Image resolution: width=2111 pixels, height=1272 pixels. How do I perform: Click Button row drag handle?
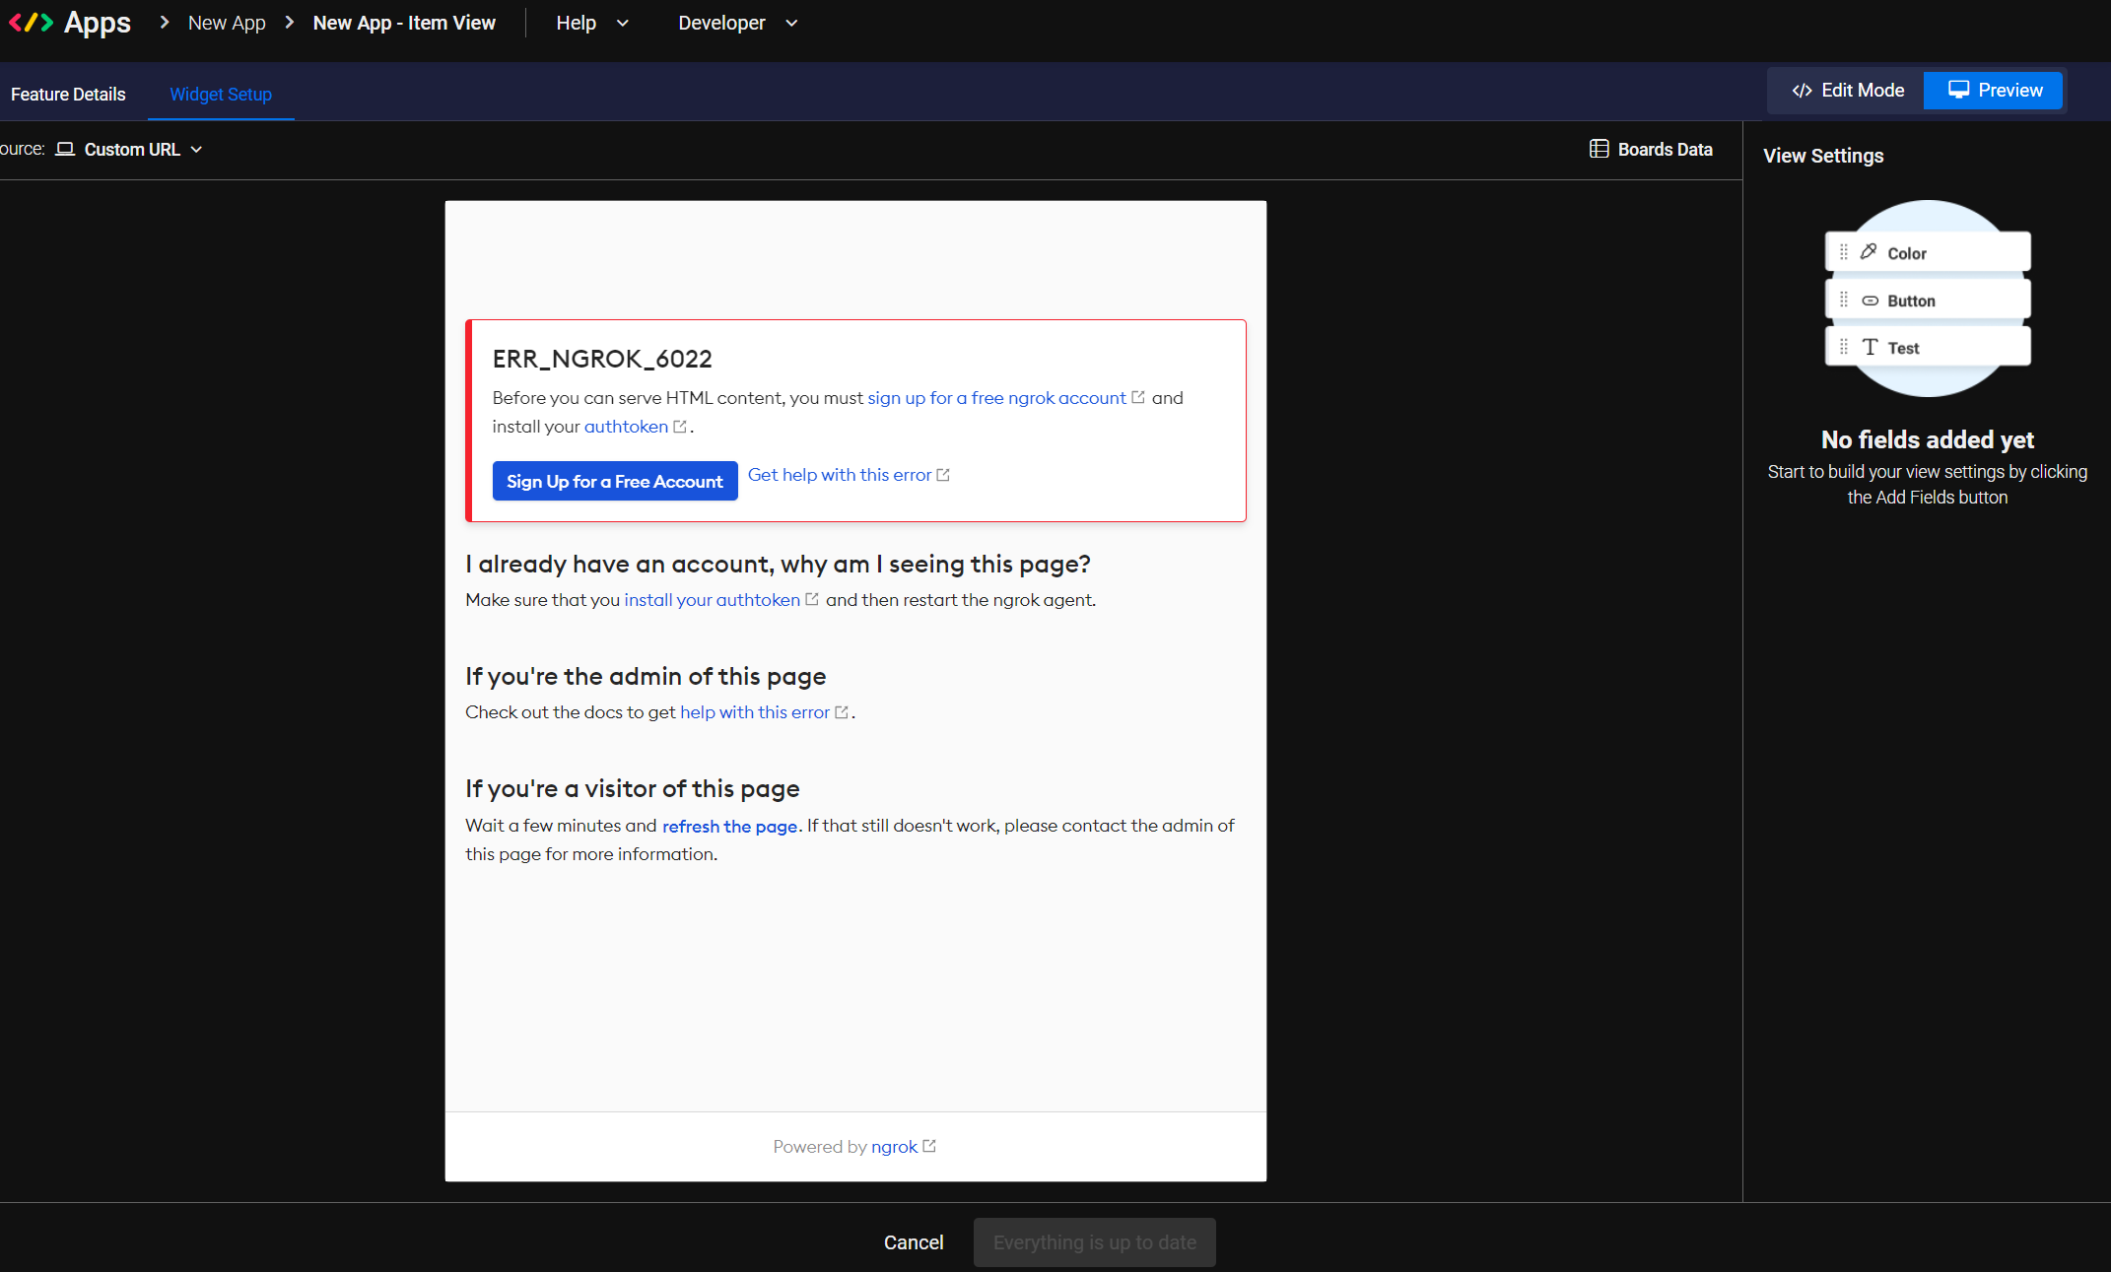point(1844,300)
